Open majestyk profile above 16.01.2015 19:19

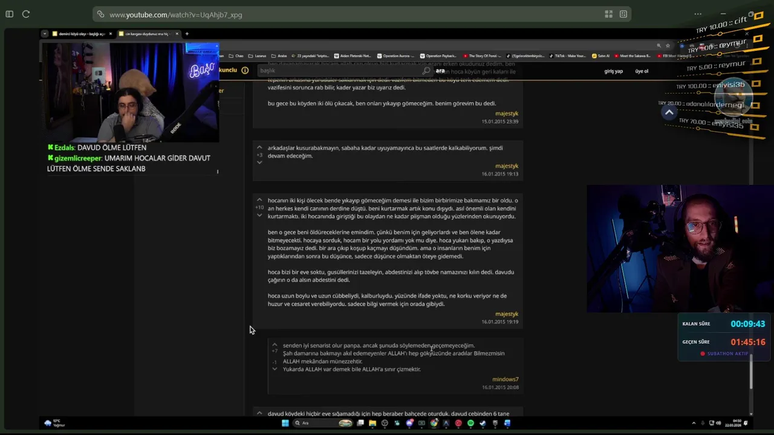(x=507, y=314)
